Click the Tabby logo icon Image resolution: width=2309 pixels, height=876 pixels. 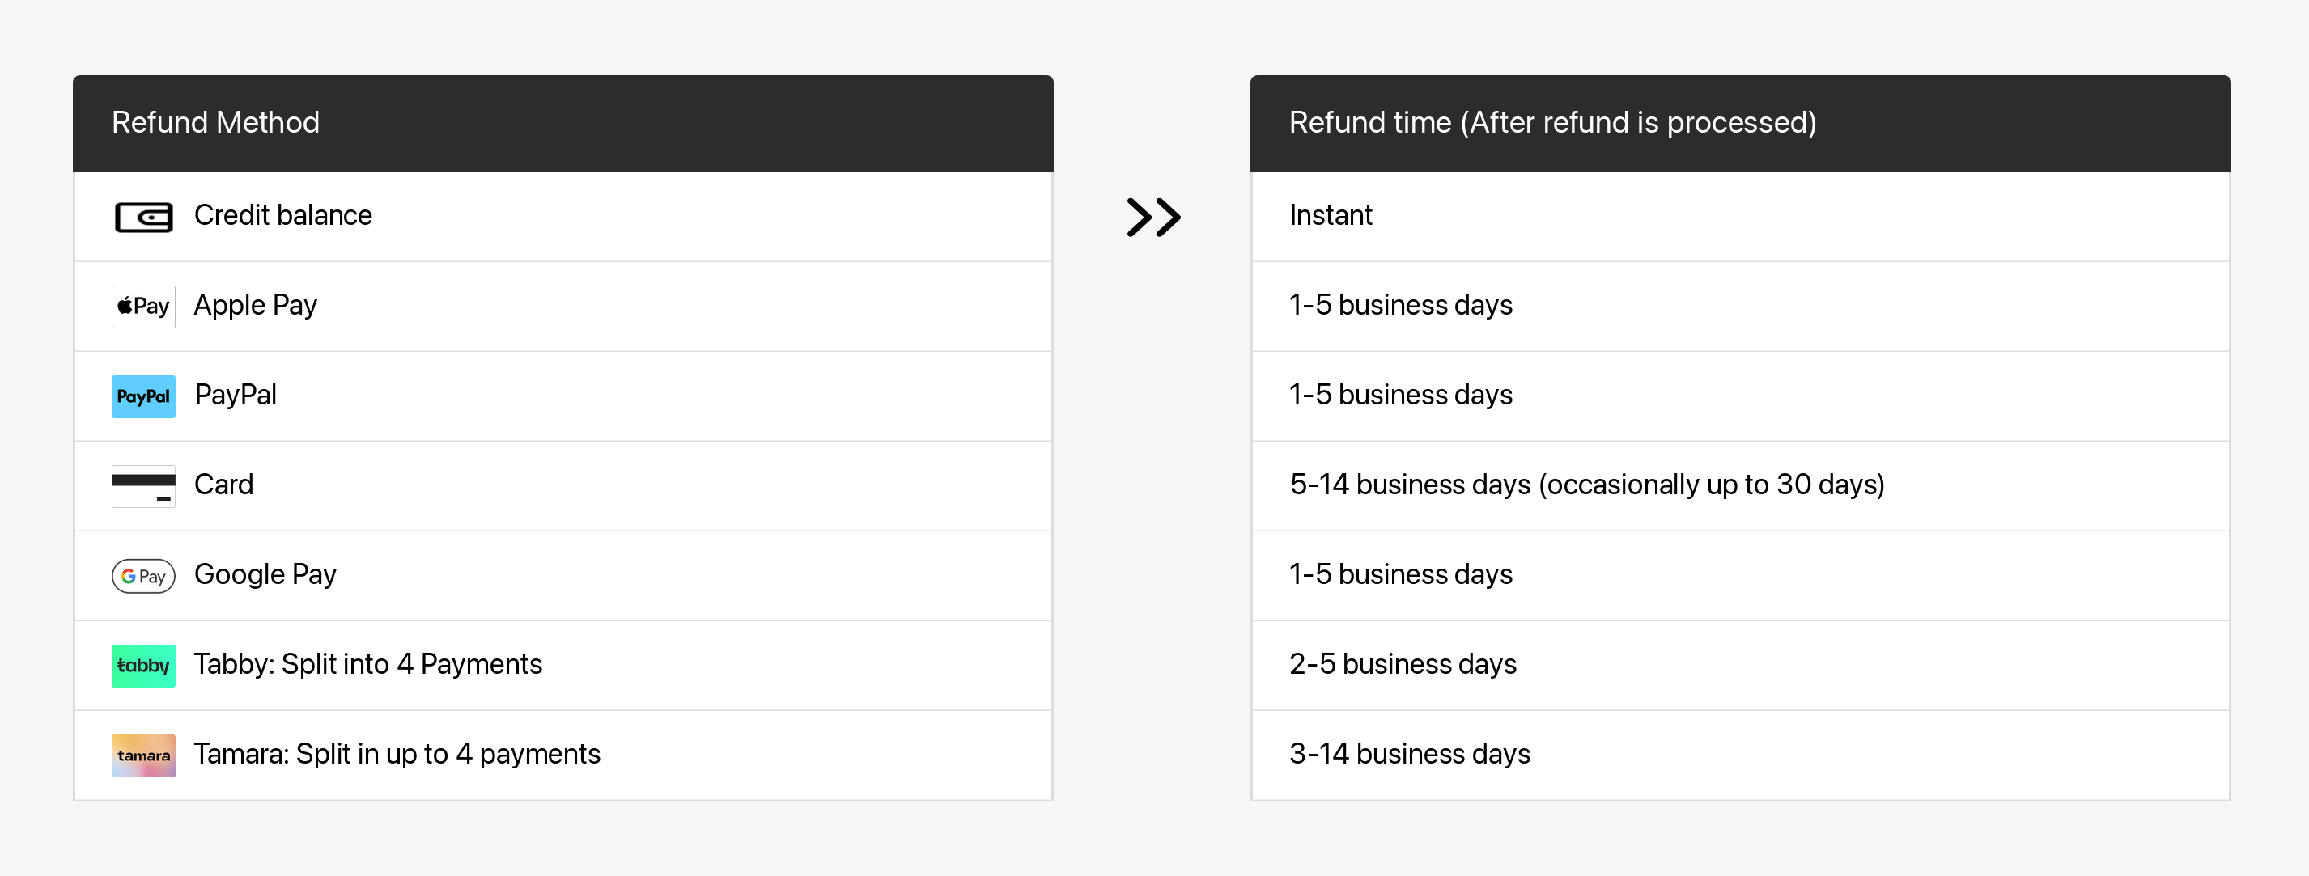coord(143,666)
